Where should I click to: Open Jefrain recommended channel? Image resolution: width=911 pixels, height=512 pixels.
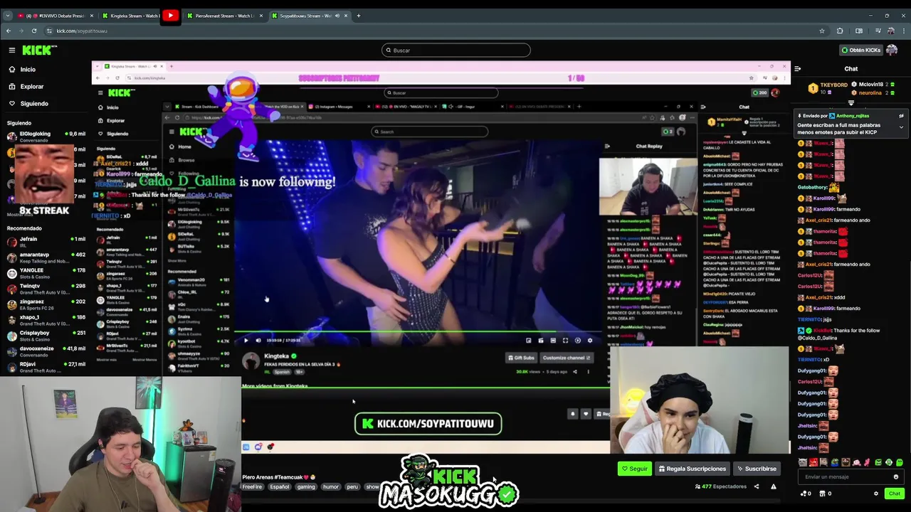(46, 242)
